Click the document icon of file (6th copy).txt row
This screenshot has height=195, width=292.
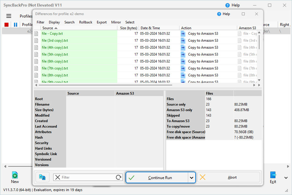pos(36,61)
